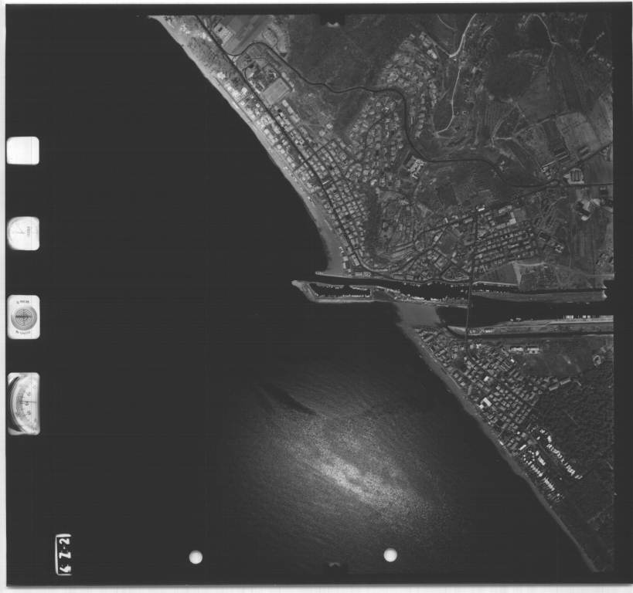Click the fiducial notch on bottom film edge
633x593 pixels.
(x=334, y=568)
